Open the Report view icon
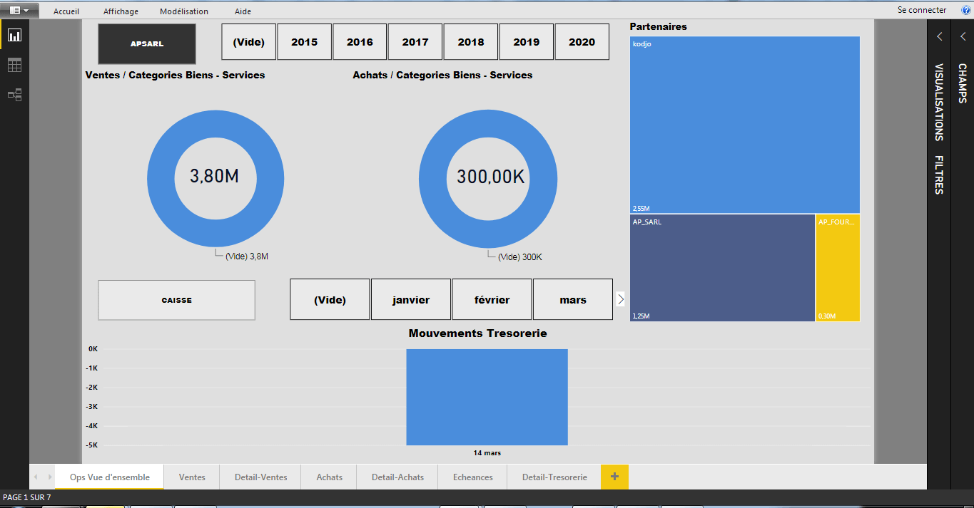Screen dimensions: 974x508 coord(14,35)
